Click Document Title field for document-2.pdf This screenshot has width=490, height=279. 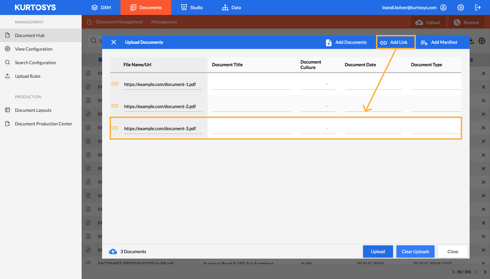click(251, 106)
